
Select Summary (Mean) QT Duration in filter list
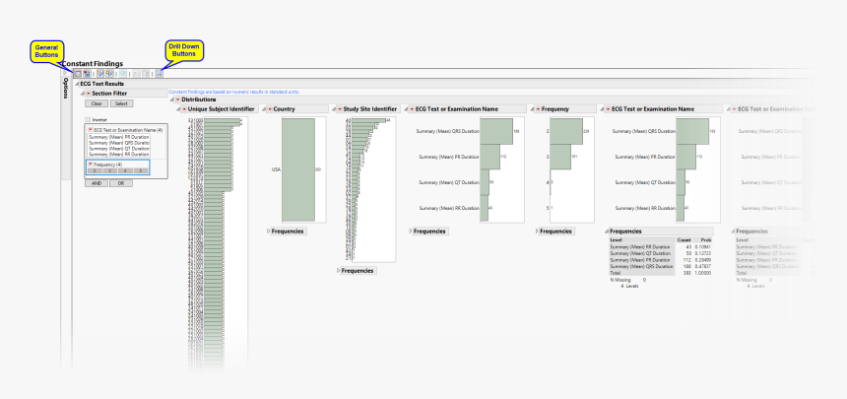[x=118, y=148]
